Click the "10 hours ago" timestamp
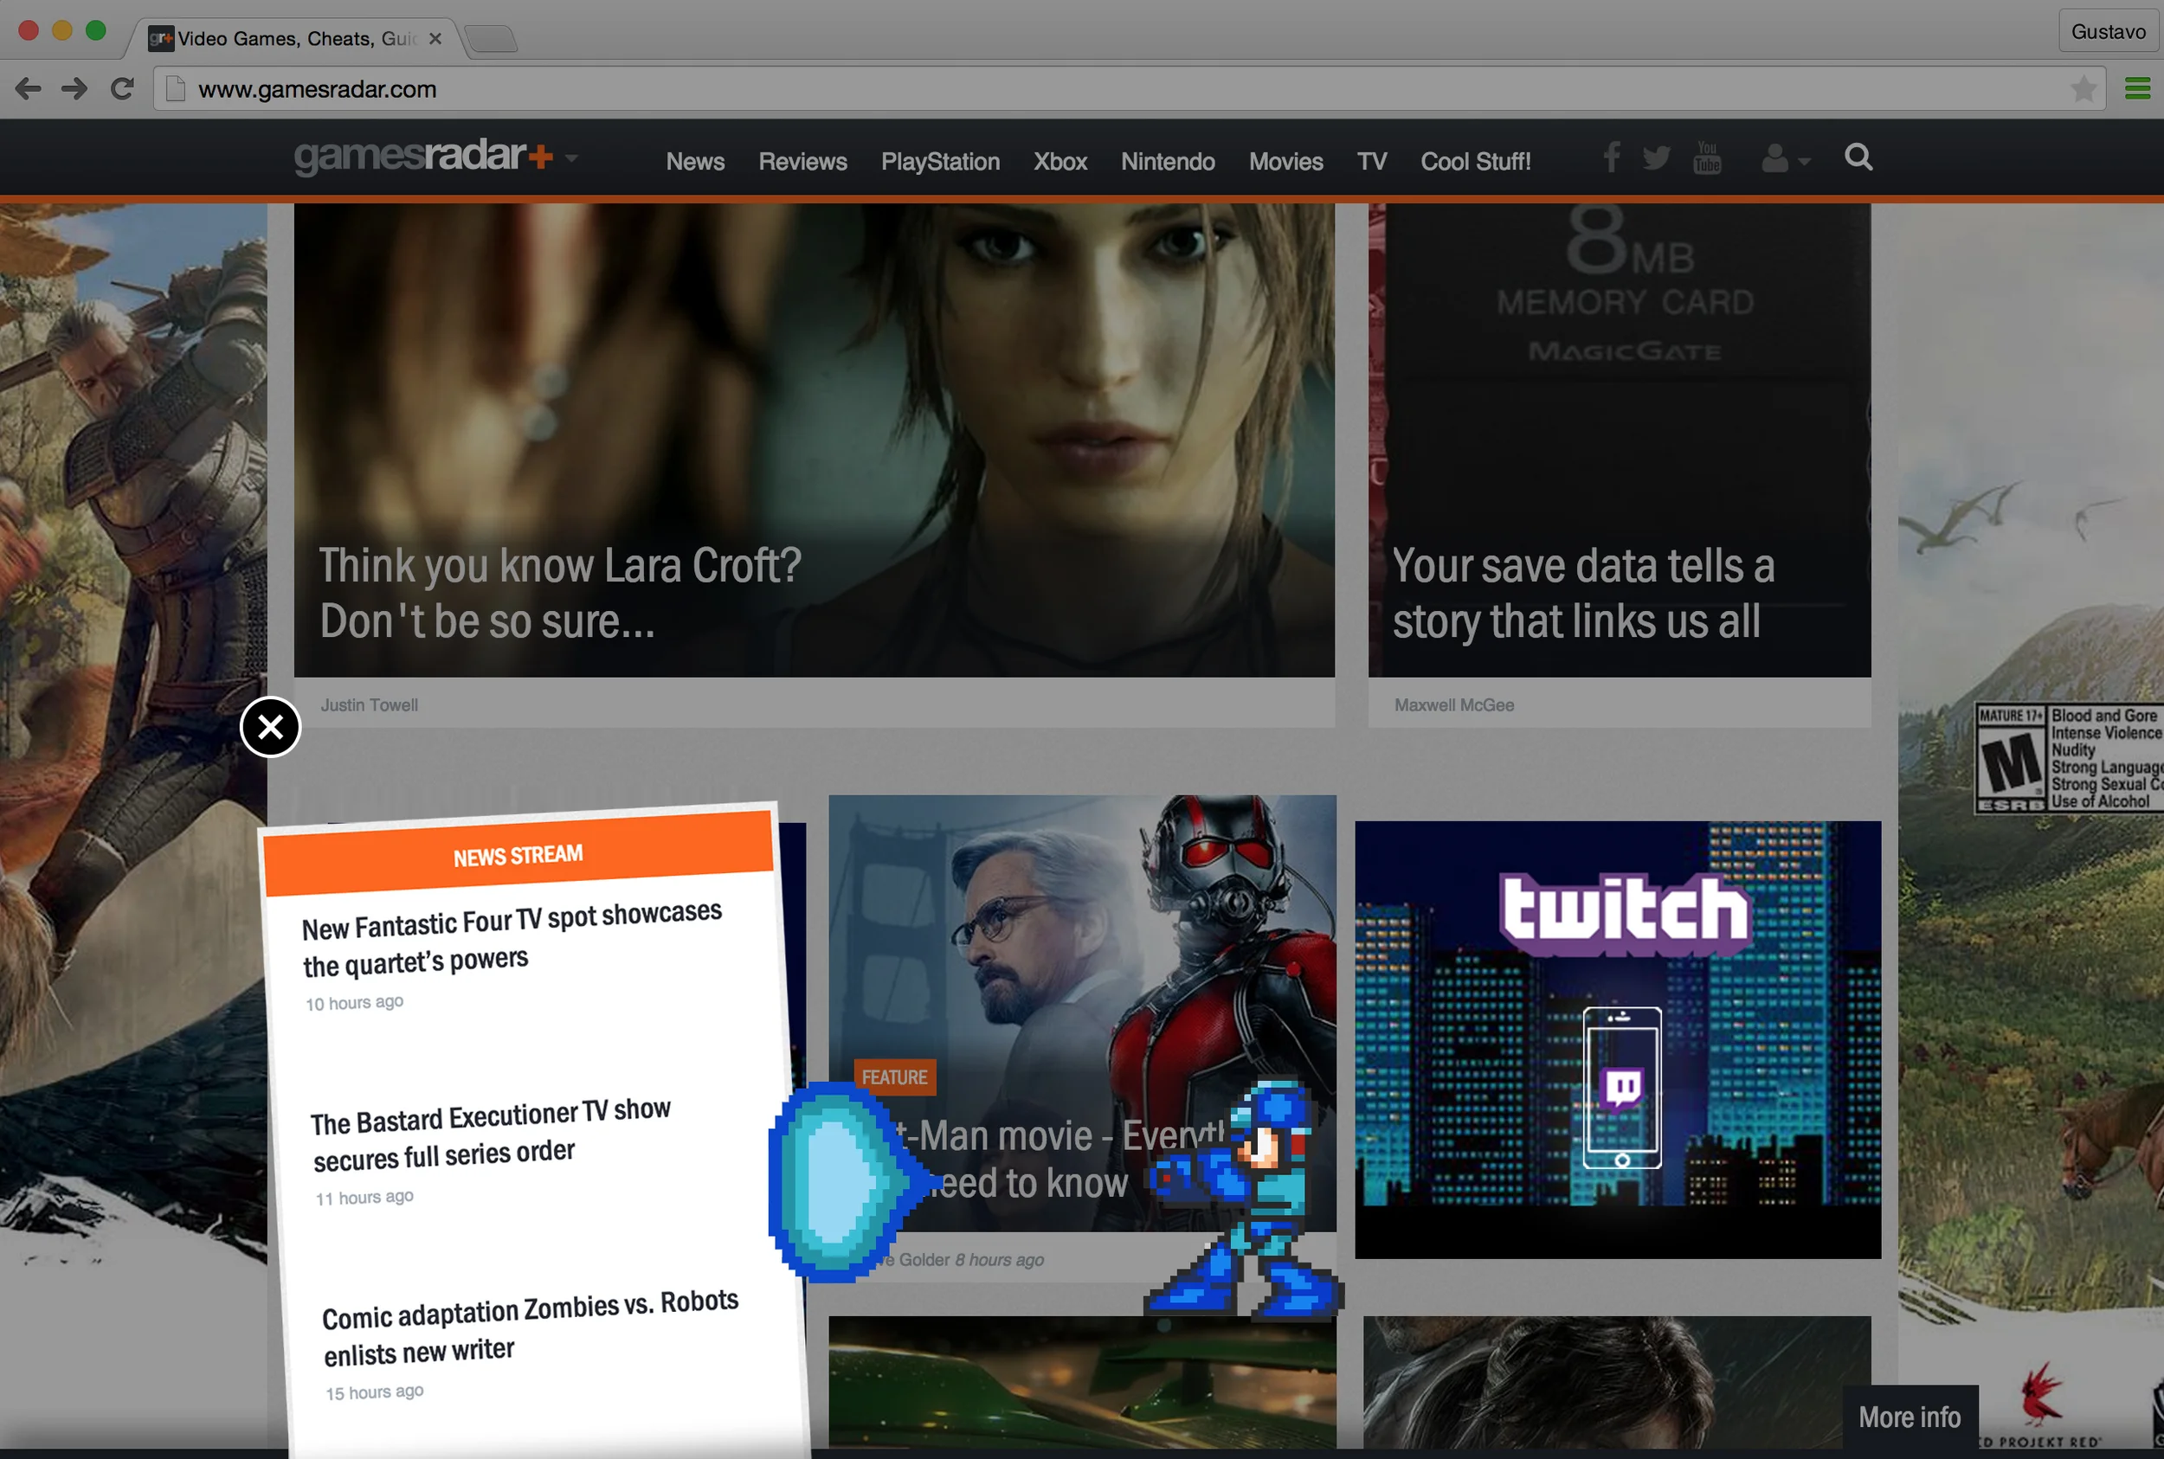This screenshot has height=1459, width=2164. click(x=355, y=1003)
